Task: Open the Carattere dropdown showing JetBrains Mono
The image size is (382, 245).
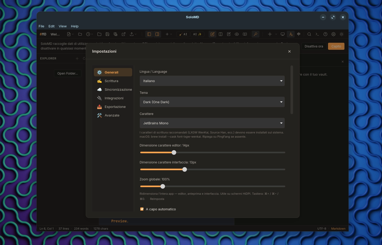Action: tap(212, 123)
